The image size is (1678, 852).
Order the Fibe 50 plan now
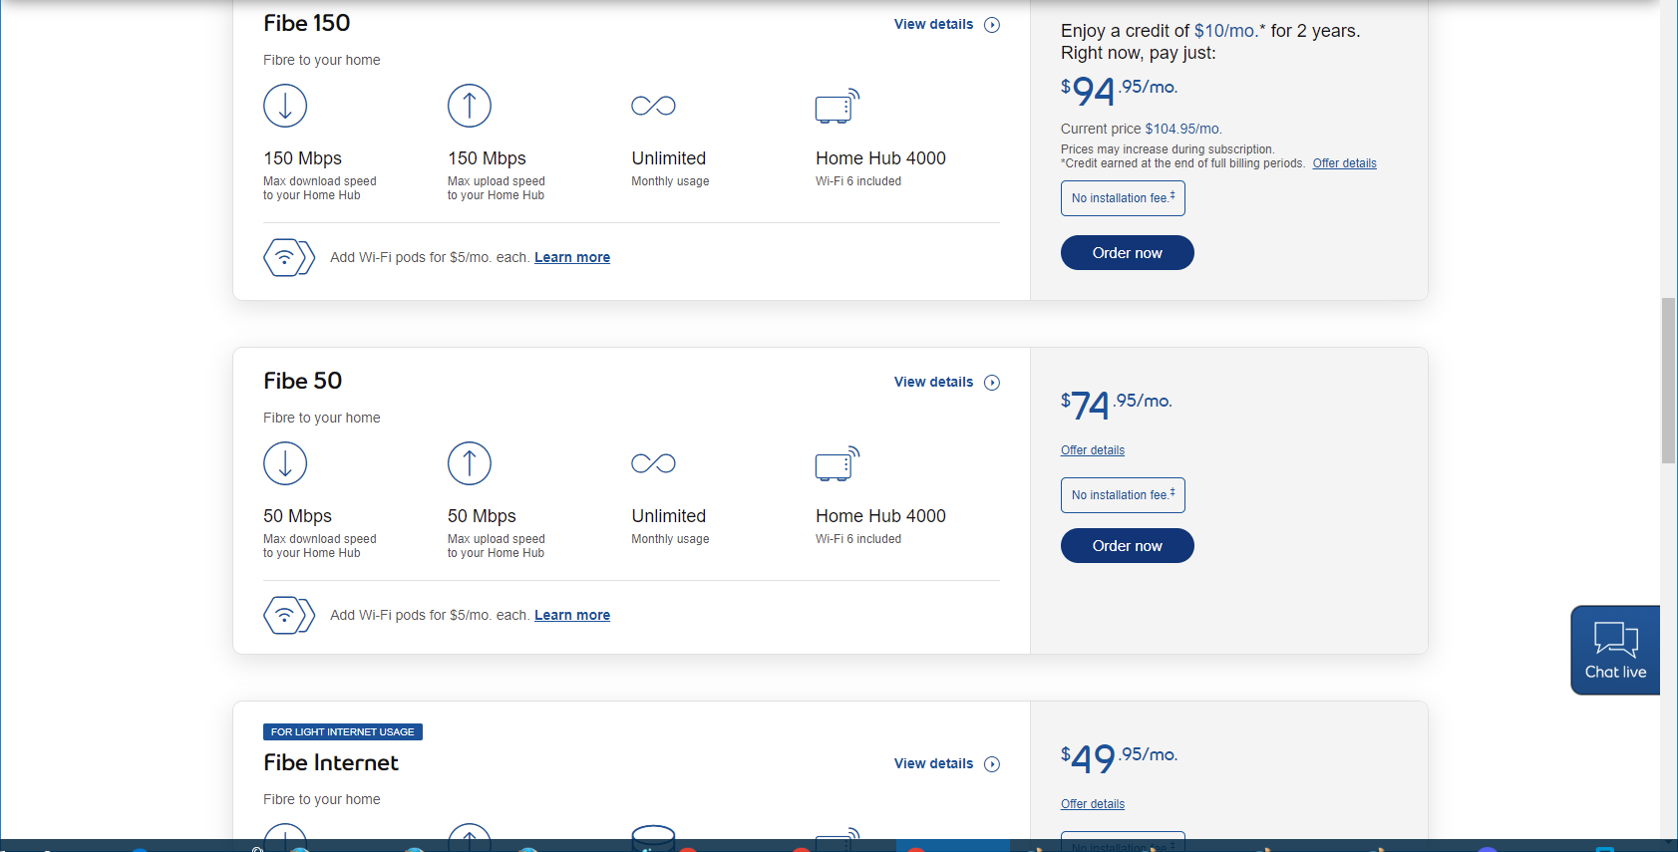(1128, 546)
